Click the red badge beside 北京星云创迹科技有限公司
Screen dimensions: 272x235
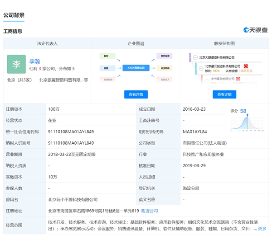245,66
